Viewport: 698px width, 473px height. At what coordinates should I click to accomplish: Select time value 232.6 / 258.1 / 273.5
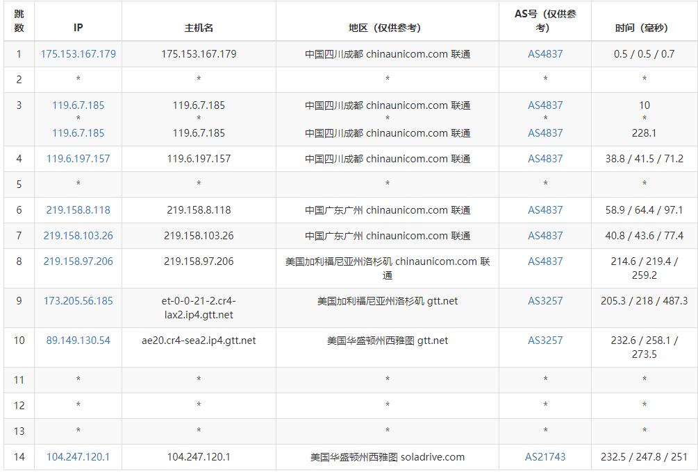(644, 347)
